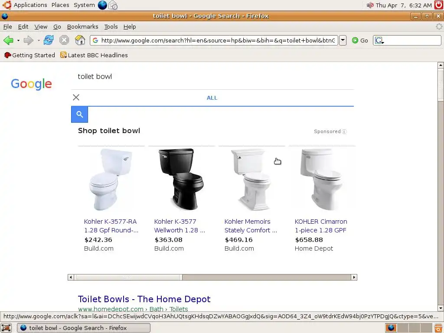Screen dimensions: 444x333
Task: Open the Places menu
Action: pos(60,5)
